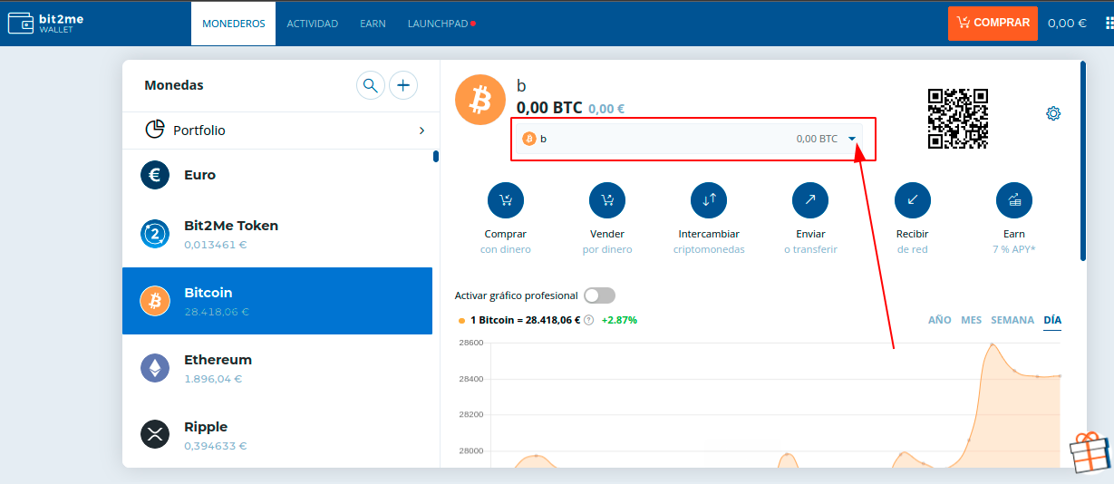The height and width of the screenshot is (484, 1114).
Task: Show chart for DÍA period
Action: (x=1052, y=320)
